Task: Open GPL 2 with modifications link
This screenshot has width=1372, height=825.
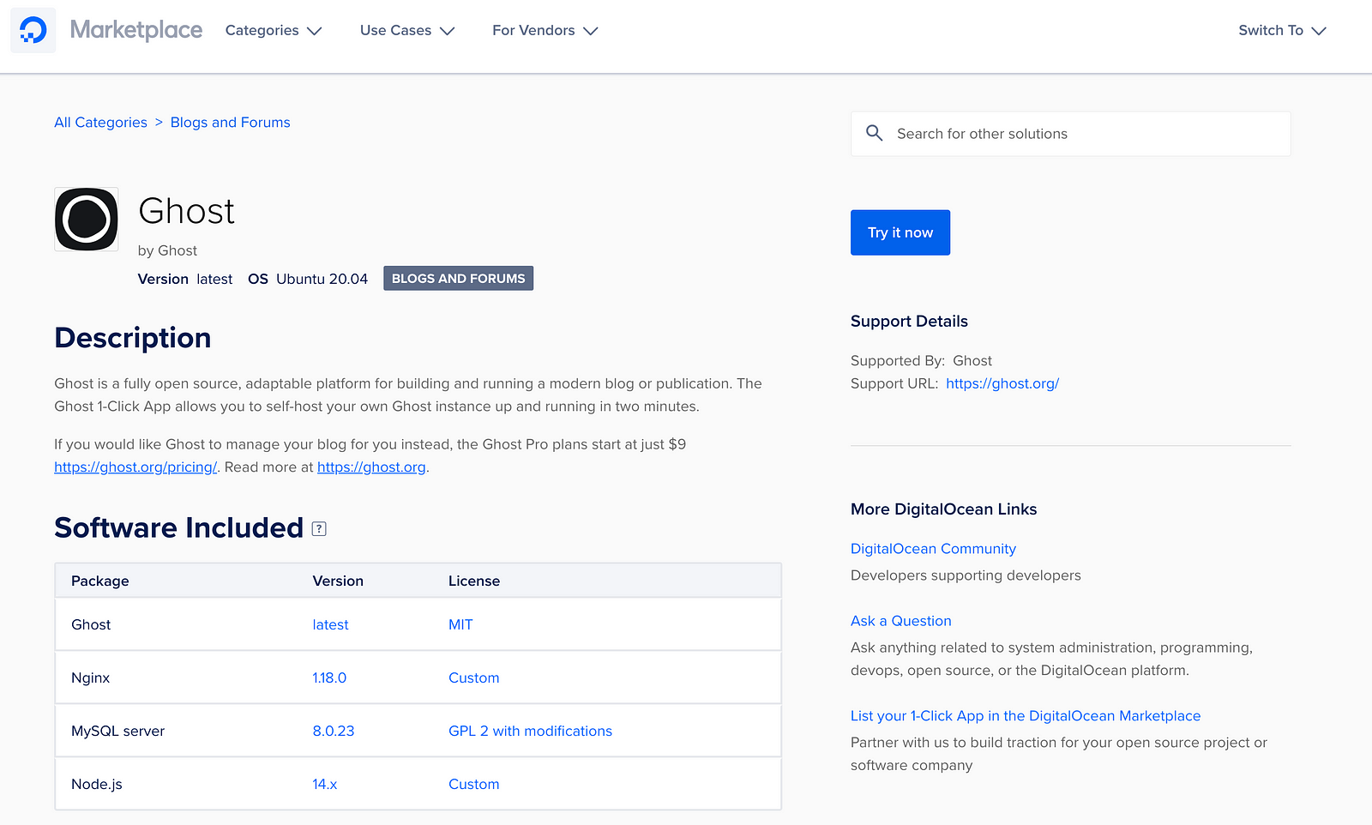Action: [x=530, y=732]
